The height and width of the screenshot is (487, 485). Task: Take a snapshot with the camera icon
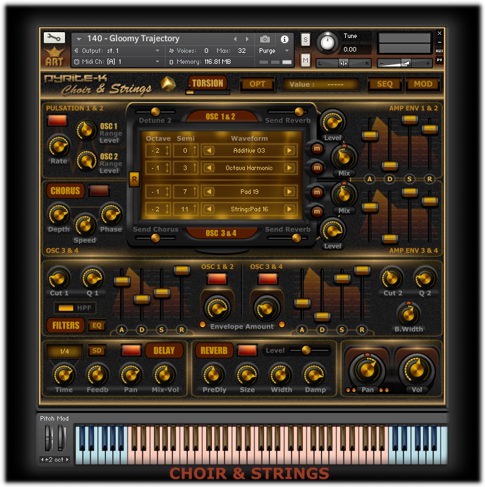(x=265, y=39)
